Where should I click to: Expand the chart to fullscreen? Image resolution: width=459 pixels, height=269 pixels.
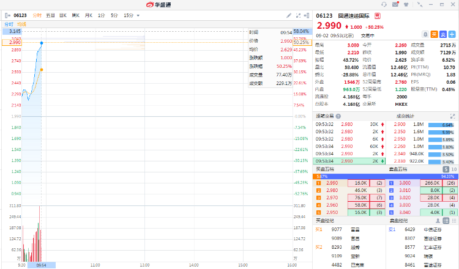point(298,15)
